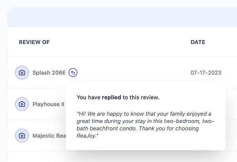Open the Splash 206E review
The width and height of the screenshot is (237, 162).
(49, 73)
